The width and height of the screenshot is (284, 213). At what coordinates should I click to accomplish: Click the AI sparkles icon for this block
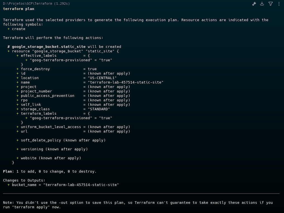[254, 4]
